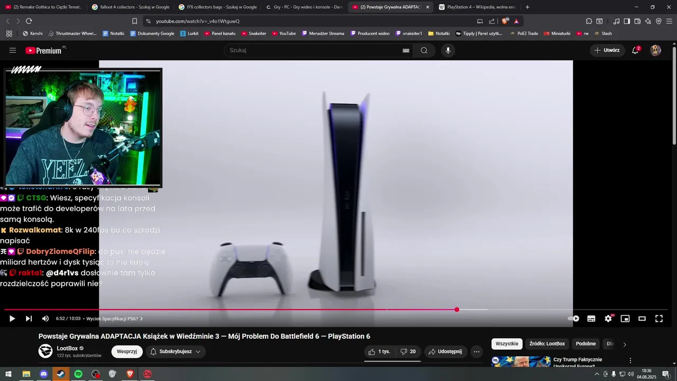677x381 pixels.
Task: Open the Brave Shields lion icon
Action: 506,21
